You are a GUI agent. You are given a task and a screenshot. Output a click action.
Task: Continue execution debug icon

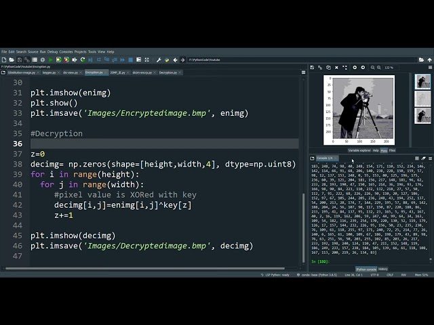(123, 60)
